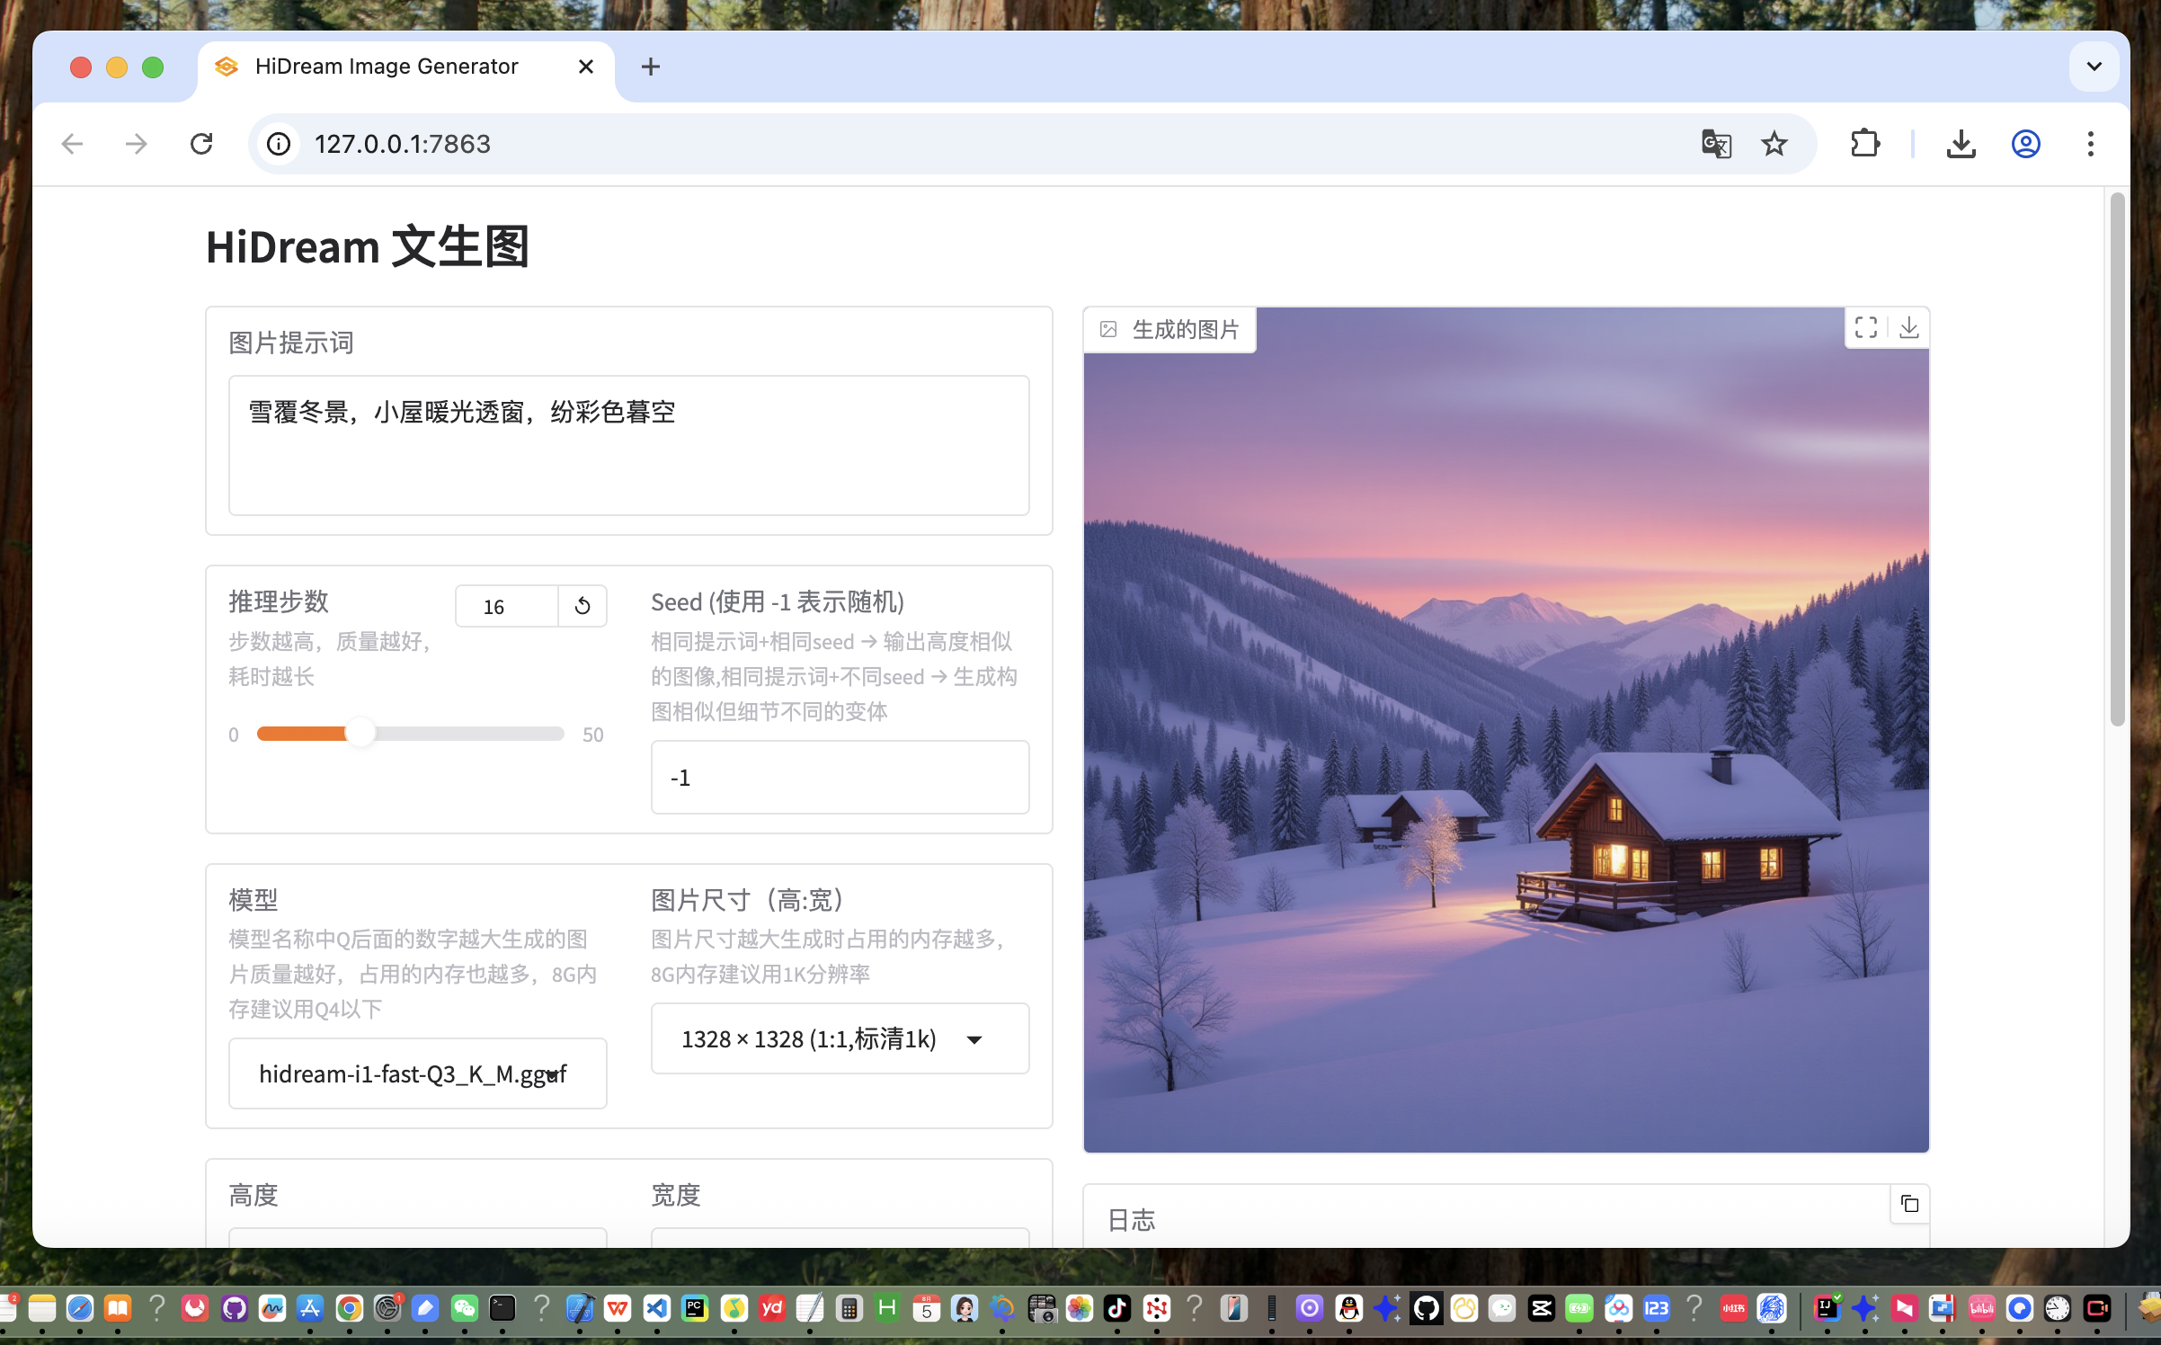Focus the 推理步数 number box showing 16
The image size is (2161, 1345).
point(507,606)
